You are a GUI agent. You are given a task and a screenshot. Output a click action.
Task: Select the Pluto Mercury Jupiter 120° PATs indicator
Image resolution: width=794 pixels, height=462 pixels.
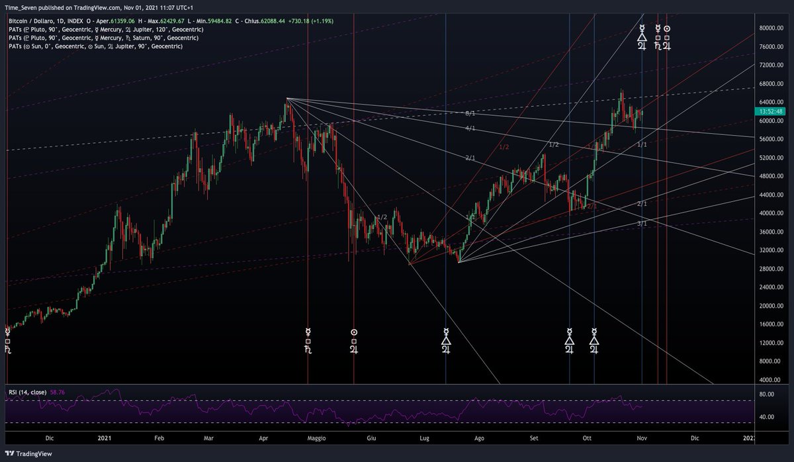click(x=105, y=30)
